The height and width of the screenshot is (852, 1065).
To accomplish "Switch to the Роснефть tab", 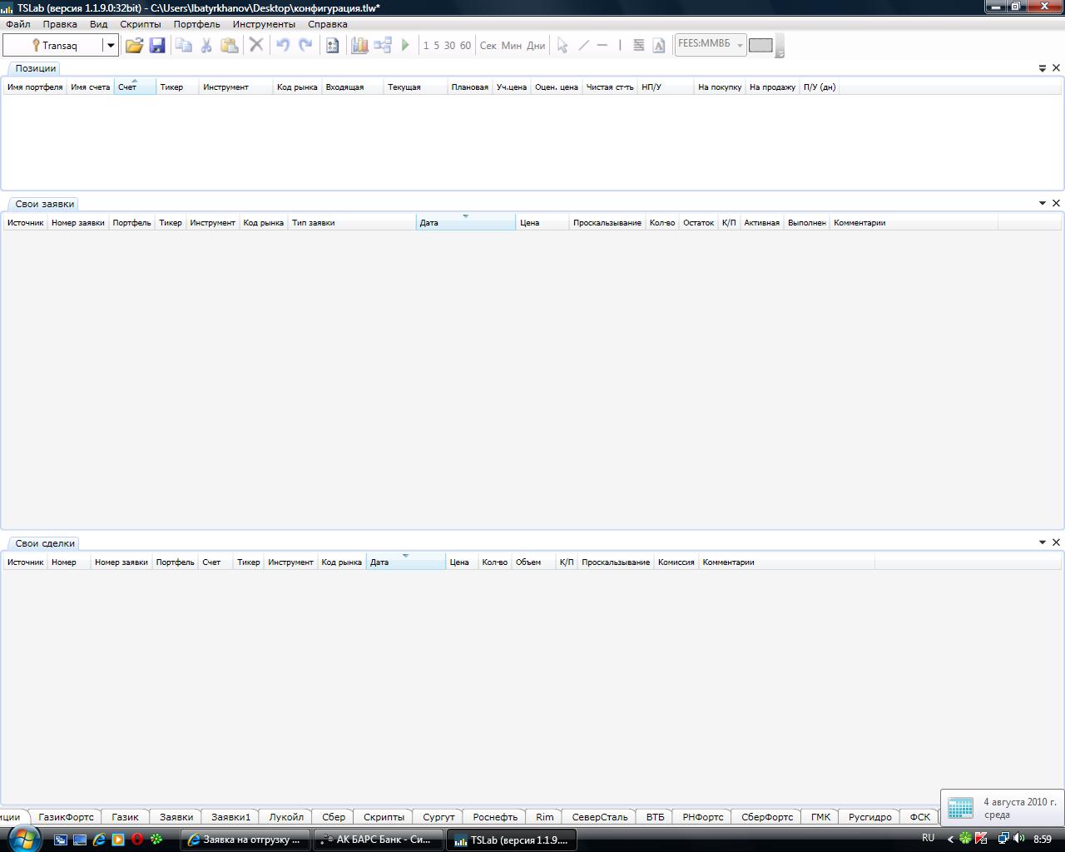I will (495, 817).
